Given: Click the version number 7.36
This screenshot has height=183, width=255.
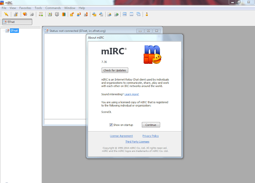Looking at the screenshot, I should point(104,62).
